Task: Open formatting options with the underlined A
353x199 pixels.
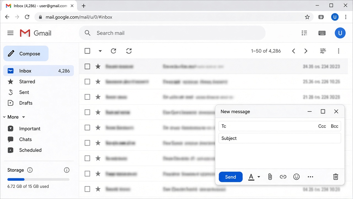Action: (251, 177)
